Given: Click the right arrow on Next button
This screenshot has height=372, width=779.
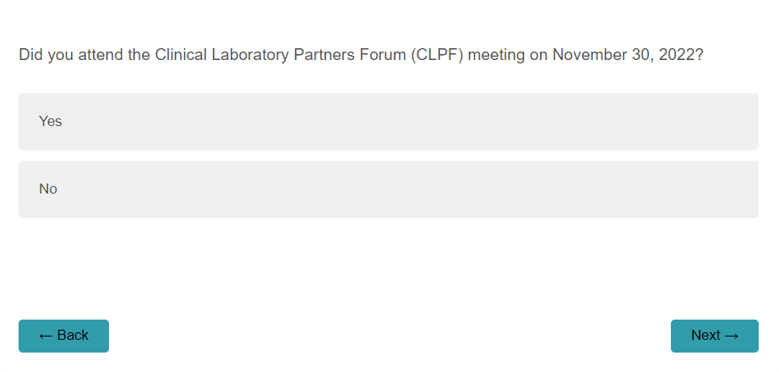Looking at the screenshot, I should click(732, 336).
